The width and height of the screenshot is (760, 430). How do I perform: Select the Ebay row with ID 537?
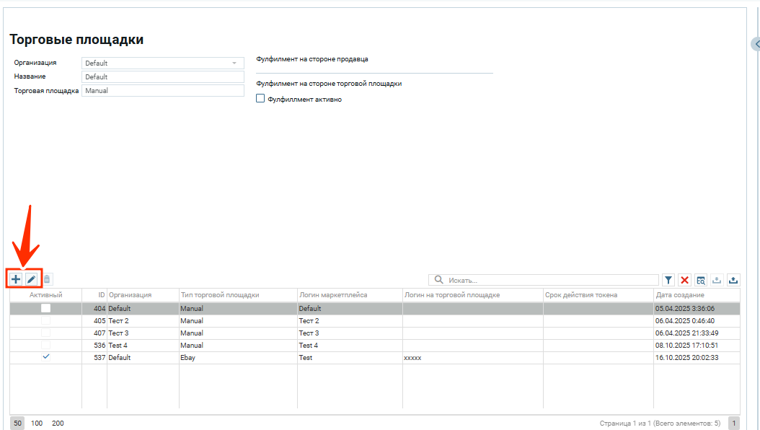pyautogui.click(x=238, y=357)
